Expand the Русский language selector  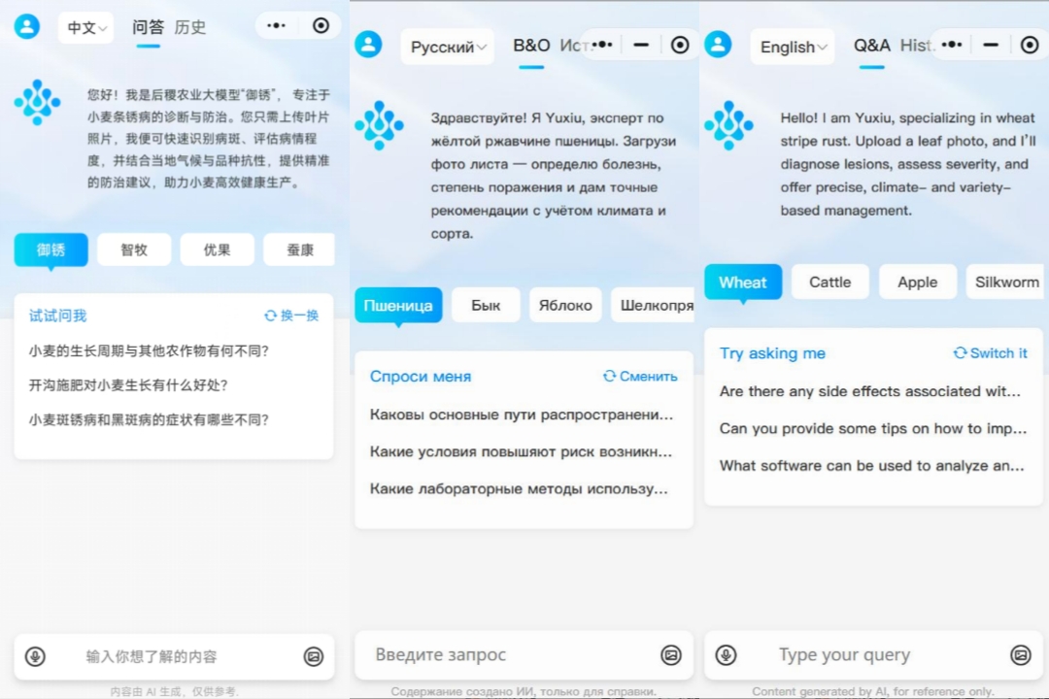pos(447,47)
